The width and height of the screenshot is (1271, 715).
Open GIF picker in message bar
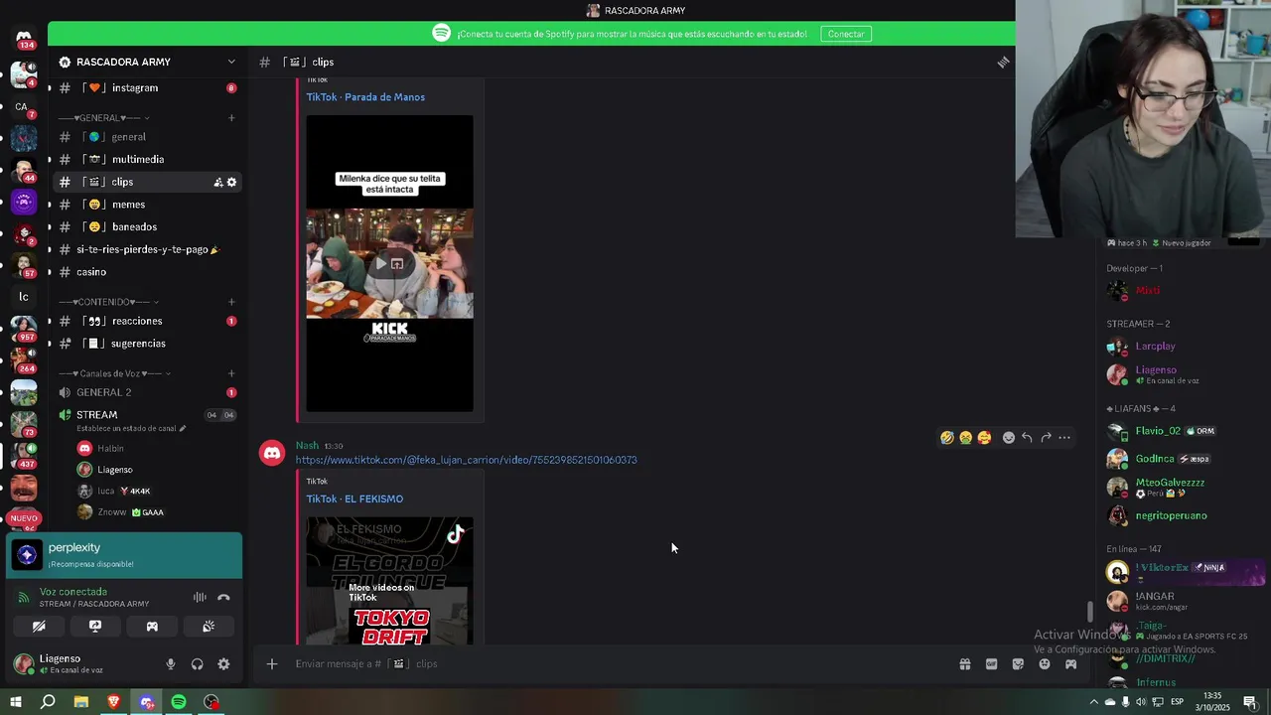991,664
